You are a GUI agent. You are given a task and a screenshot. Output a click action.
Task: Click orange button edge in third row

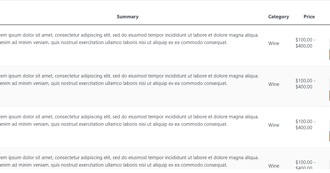(x=329, y=136)
